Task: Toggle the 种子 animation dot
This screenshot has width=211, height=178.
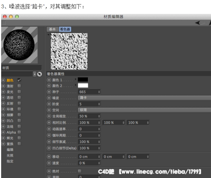Action: pyautogui.click(x=49, y=92)
